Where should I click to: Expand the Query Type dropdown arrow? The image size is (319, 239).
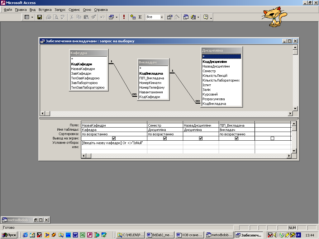117,17
